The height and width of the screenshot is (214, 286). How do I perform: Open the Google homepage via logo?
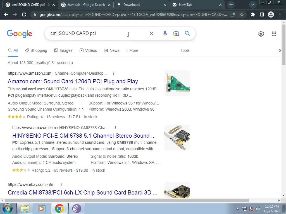tap(19, 34)
